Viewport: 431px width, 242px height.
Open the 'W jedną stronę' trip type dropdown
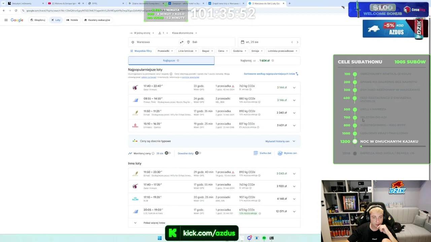pos(142,33)
